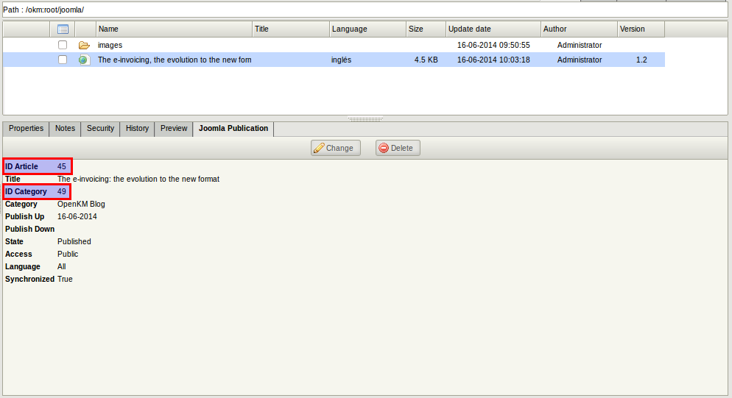This screenshot has height=398, width=732.
Task: Click the ID Article value 45
Action: (x=62, y=166)
